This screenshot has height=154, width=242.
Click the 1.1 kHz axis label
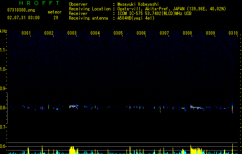point(3,50)
